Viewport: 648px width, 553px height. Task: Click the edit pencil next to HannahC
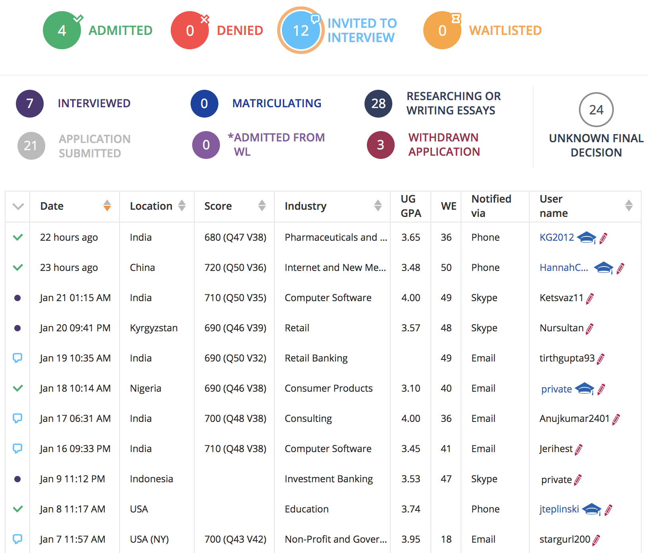(x=619, y=268)
